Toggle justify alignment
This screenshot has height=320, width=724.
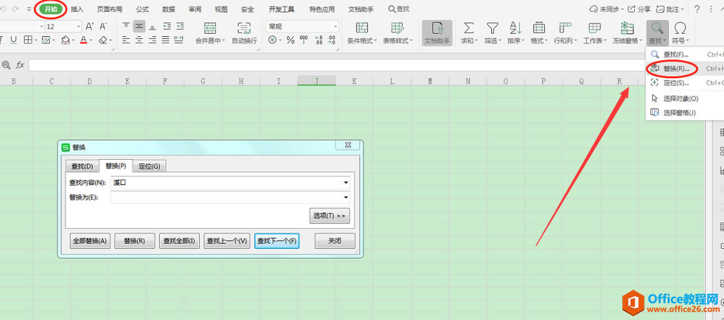coord(167,40)
